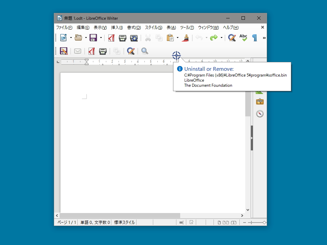The height and width of the screenshot is (245, 327).
Task: Click the Print icon in top toolbar
Action: coord(122,38)
